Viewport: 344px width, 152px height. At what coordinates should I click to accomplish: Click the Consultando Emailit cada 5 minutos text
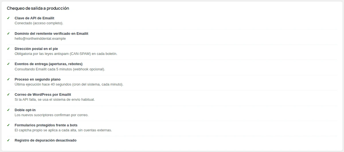(60, 69)
